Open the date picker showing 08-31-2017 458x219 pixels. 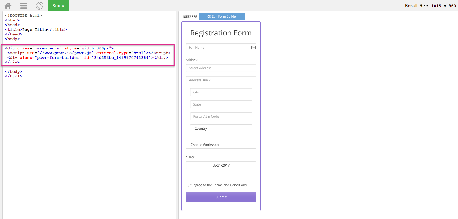click(x=221, y=165)
